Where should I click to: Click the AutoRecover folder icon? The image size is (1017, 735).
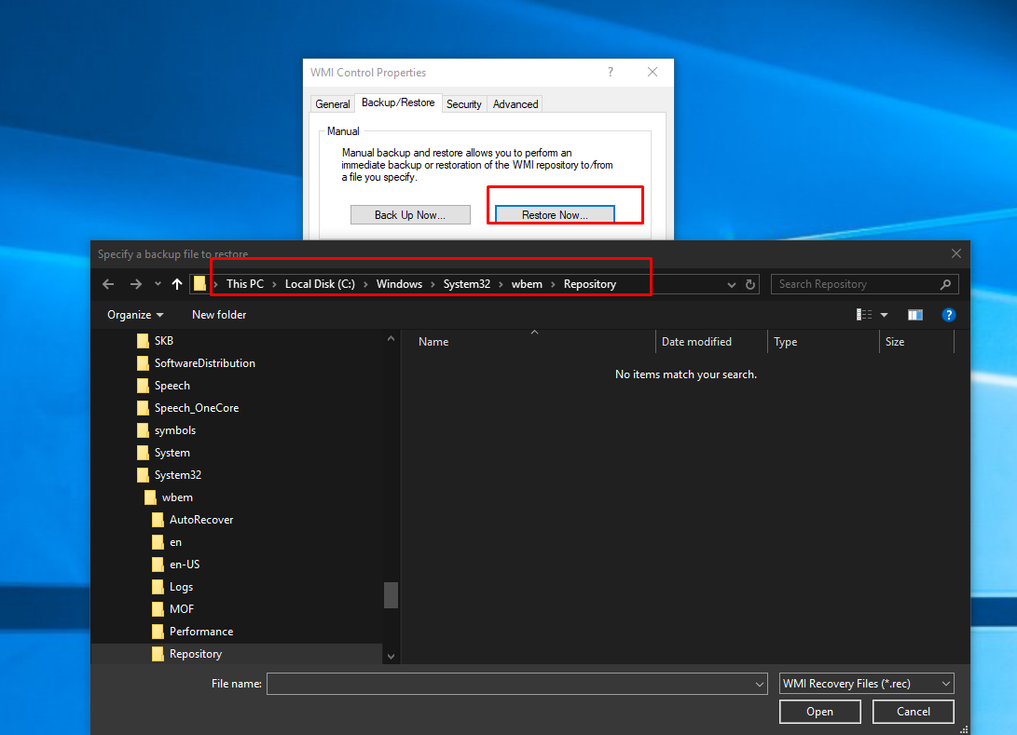point(158,519)
